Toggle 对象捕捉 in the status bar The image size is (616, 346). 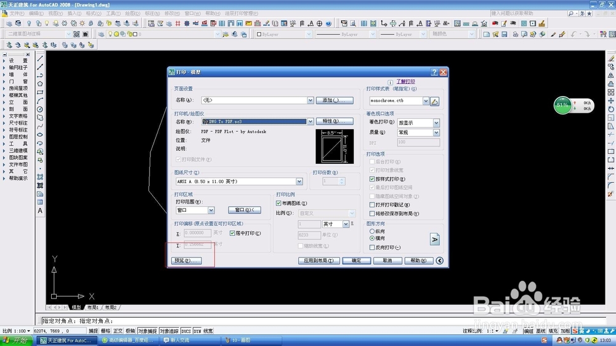148,331
